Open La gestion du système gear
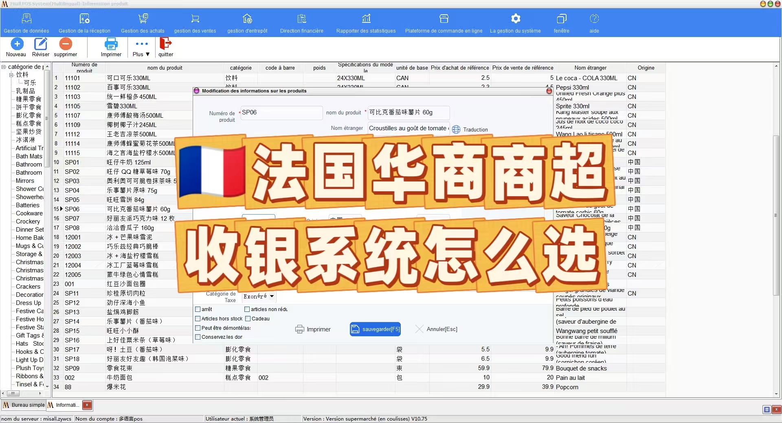 515,19
